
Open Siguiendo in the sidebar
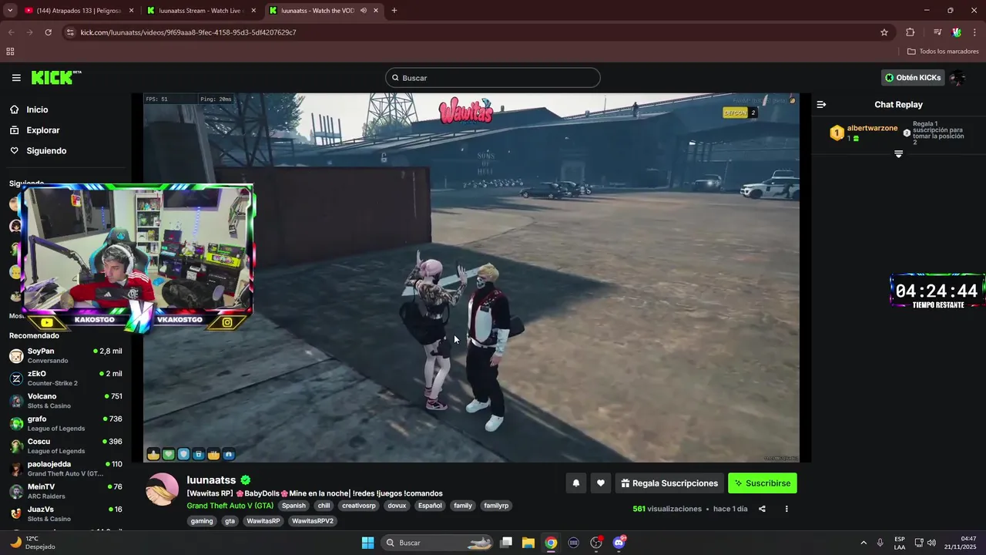(x=46, y=150)
